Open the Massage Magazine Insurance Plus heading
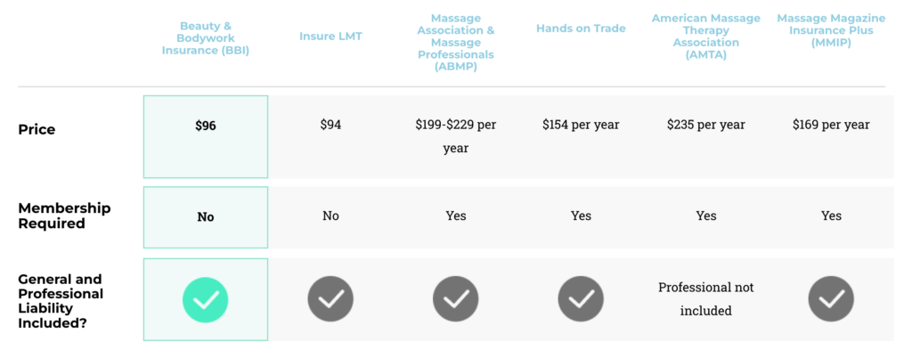The height and width of the screenshot is (350, 912). coord(831,30)
